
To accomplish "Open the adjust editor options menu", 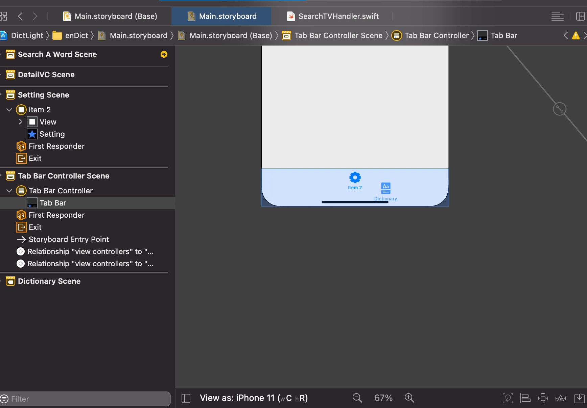I will coord(558,16).
